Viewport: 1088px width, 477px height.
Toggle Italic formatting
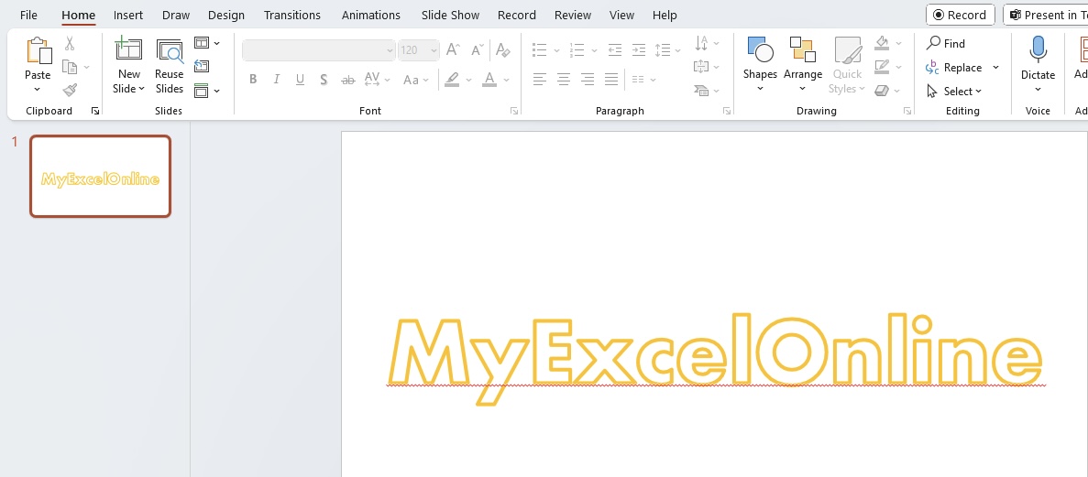click(276, 80)
